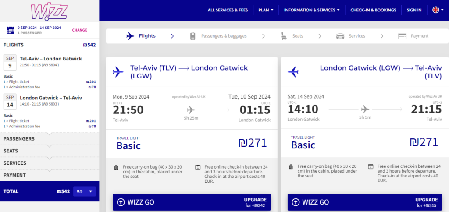Click the CHANGE dates link
This screenshot has height=212, width=449.
click(x=80, y=30)
